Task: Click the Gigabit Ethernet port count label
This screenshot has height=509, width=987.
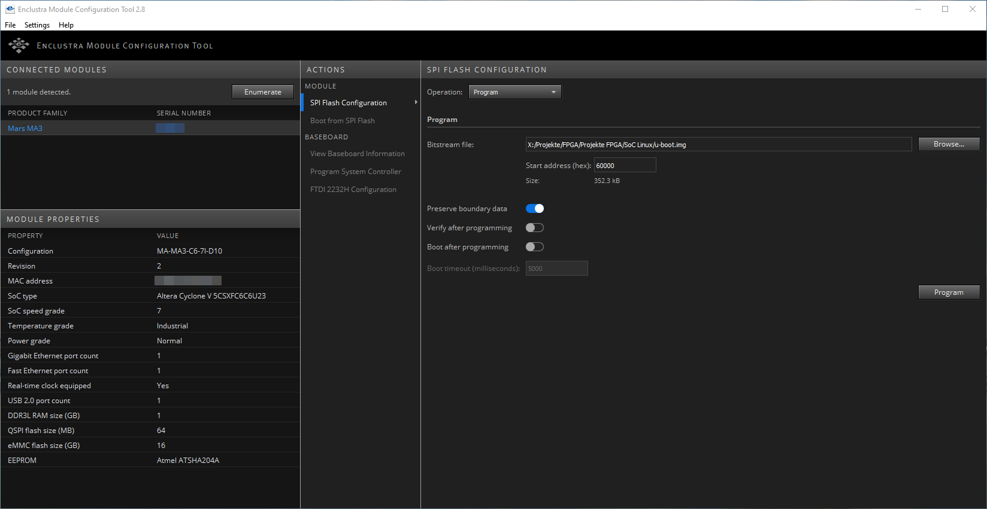Action: [53, 356]
